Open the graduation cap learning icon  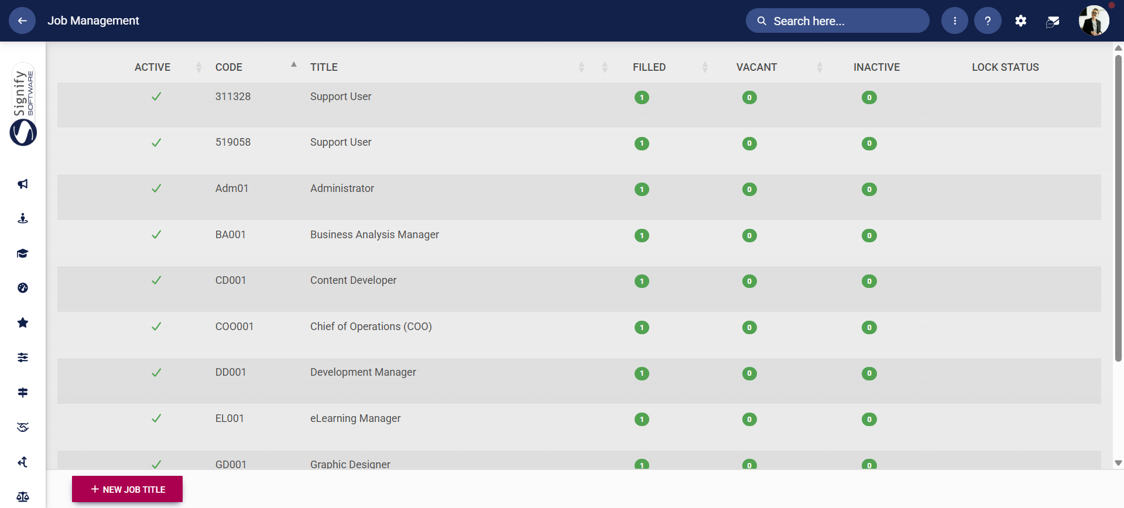coord(23,253)
